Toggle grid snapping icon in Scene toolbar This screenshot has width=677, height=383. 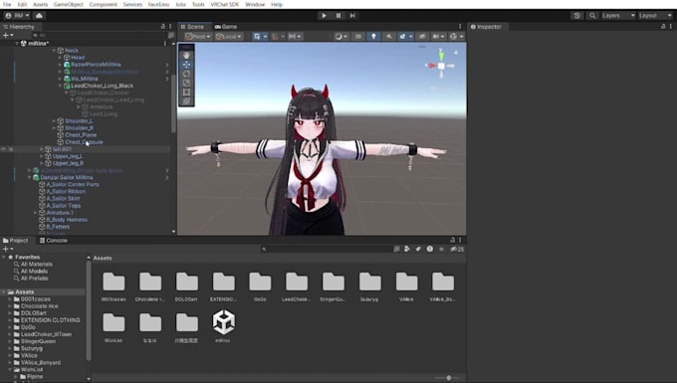click(x=276, y=36)
